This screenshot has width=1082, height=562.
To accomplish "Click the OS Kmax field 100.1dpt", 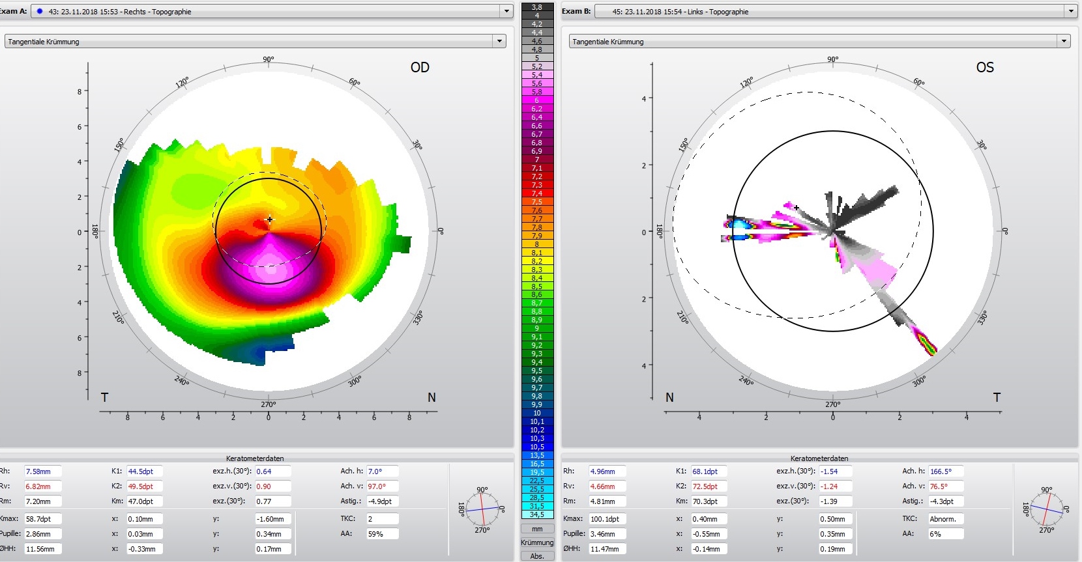I will click(607, 519).
